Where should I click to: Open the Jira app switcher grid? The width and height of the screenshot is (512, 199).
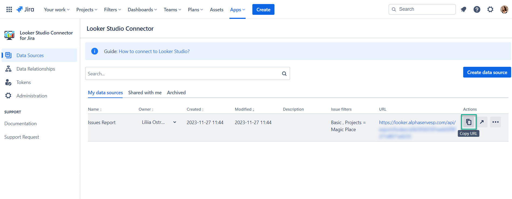9,9
